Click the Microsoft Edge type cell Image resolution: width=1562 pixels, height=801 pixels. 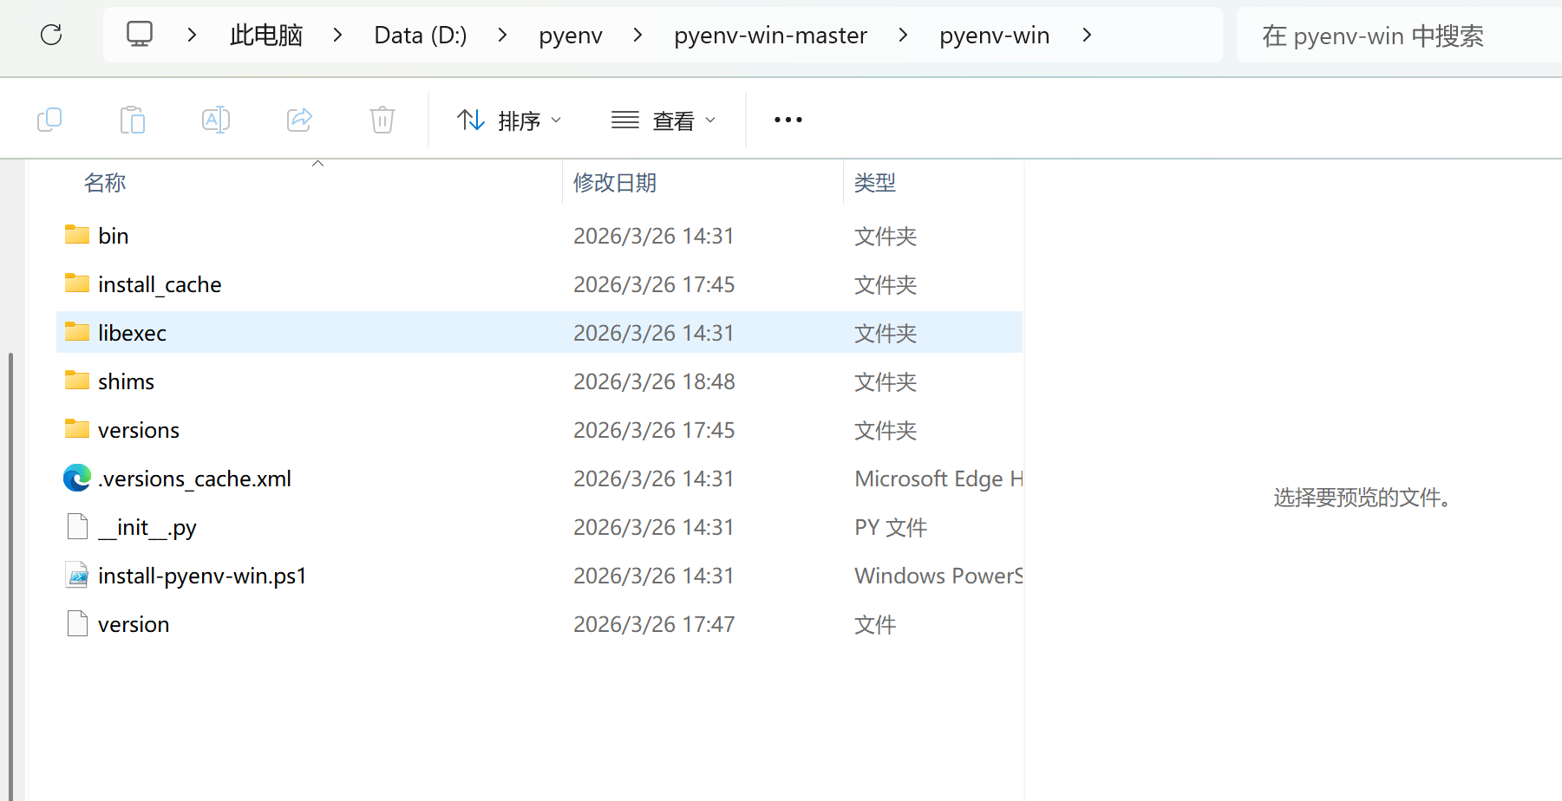[938, 479]
